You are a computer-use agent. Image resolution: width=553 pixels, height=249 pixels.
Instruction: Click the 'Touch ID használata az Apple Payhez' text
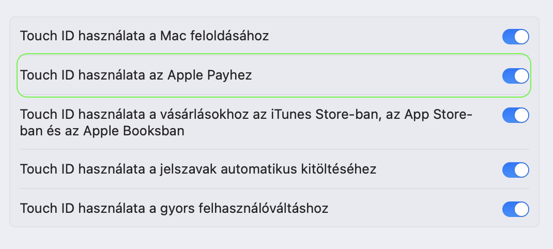coord(135,75)
